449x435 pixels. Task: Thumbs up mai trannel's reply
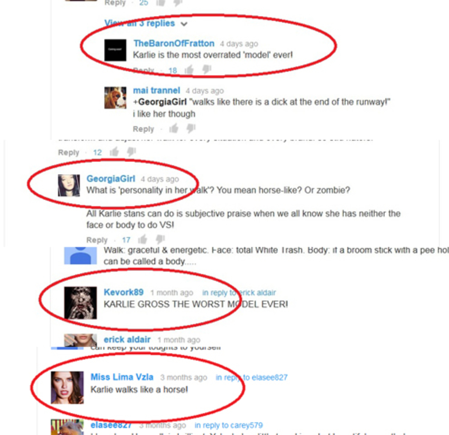tap(174, 128)
